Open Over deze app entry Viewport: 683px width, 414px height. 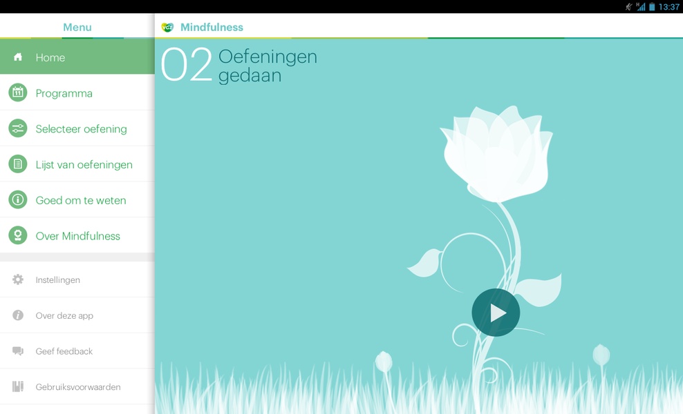[77, 315]
